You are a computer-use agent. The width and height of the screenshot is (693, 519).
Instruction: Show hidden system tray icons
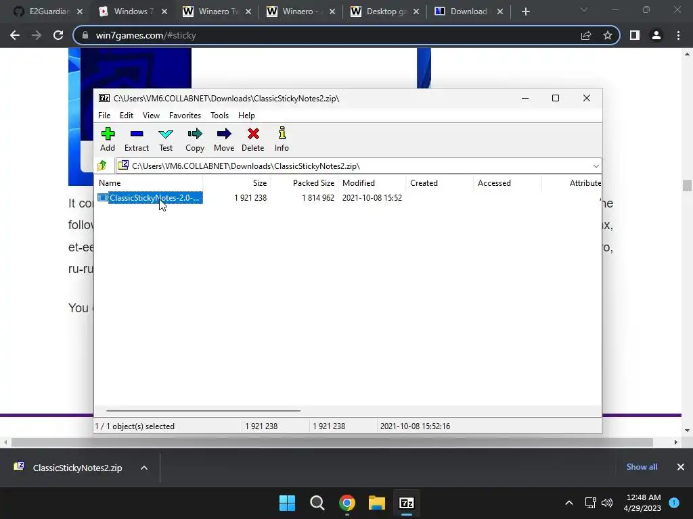click(569, 503)
